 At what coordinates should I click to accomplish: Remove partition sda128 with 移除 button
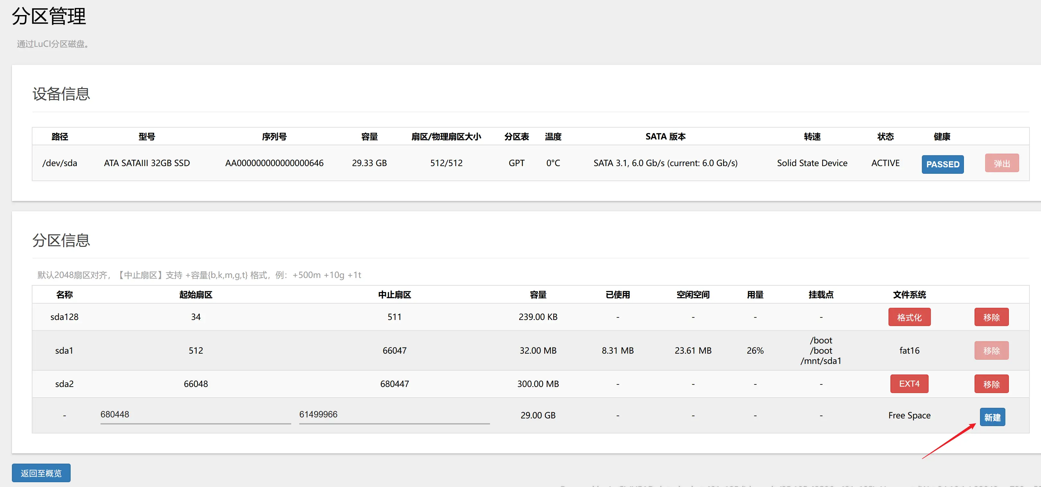[991, 317]
